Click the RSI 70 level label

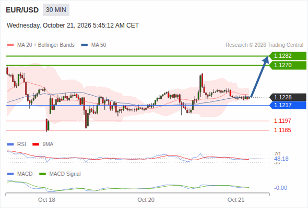[x=277, y=153]
